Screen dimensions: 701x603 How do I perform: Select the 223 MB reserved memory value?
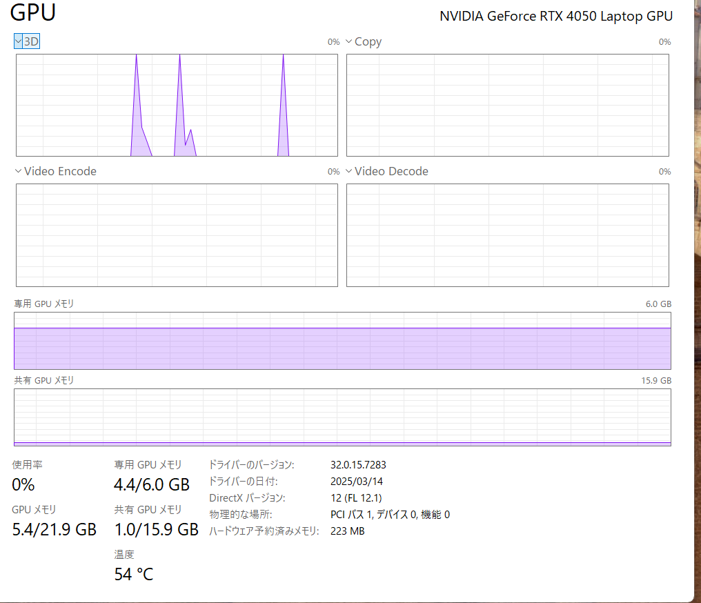(347, 531)
